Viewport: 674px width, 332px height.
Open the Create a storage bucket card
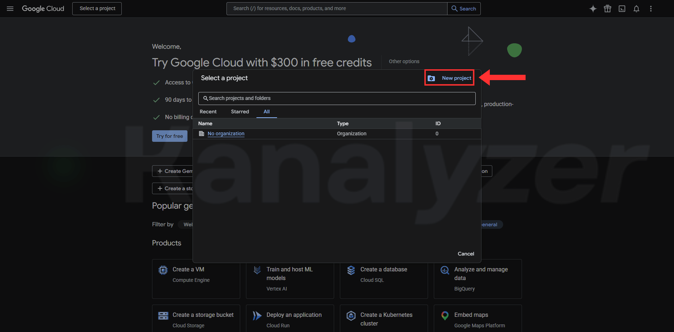point(196,318)
